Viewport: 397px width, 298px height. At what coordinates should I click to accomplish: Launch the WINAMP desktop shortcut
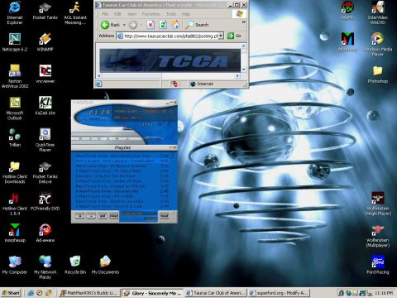45,42
